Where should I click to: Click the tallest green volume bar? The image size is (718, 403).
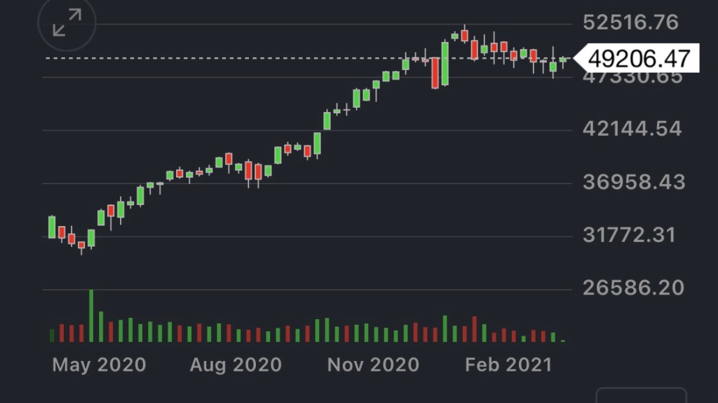coord(91,315)
